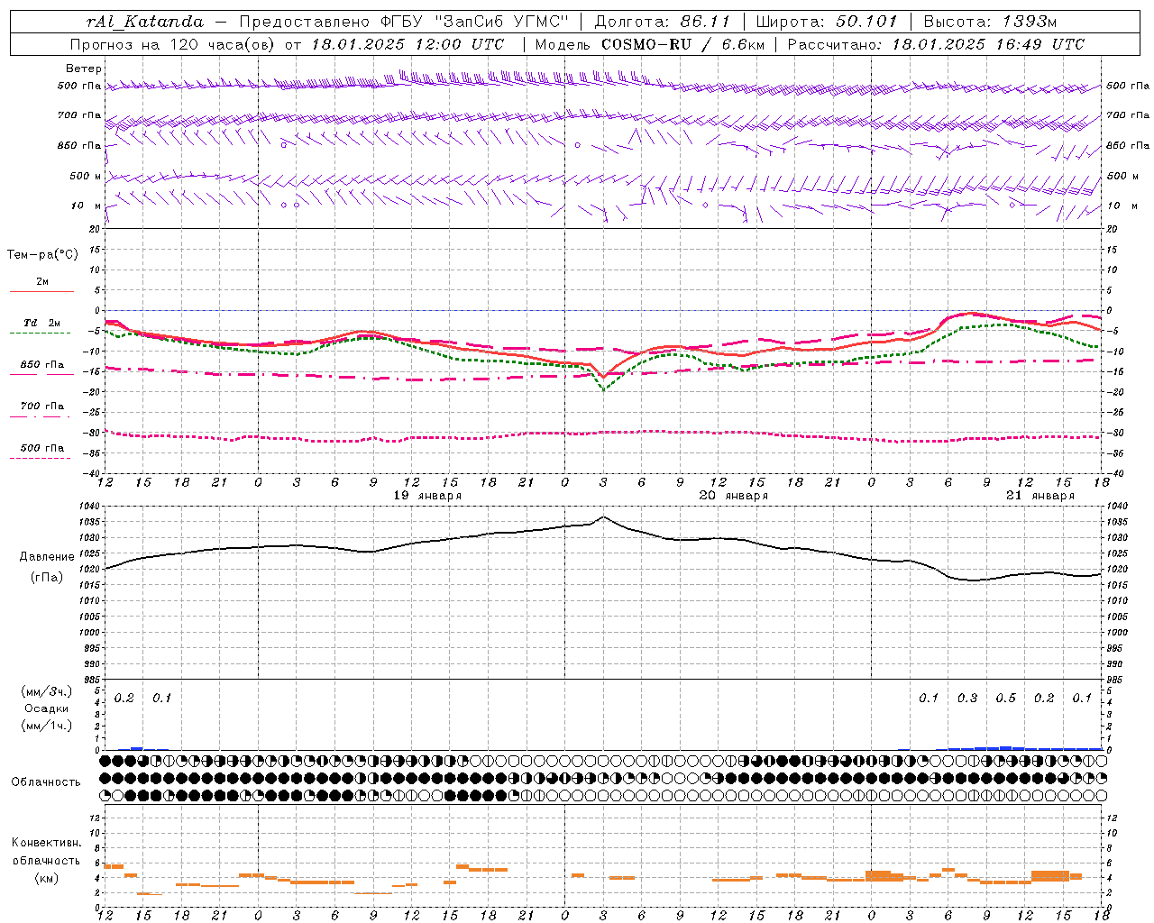Click the dotted pink swatch under 500 гПа legend
The height and width of the screenshot is (923, 1154).
pyautogui.click(x=40, y=458)
